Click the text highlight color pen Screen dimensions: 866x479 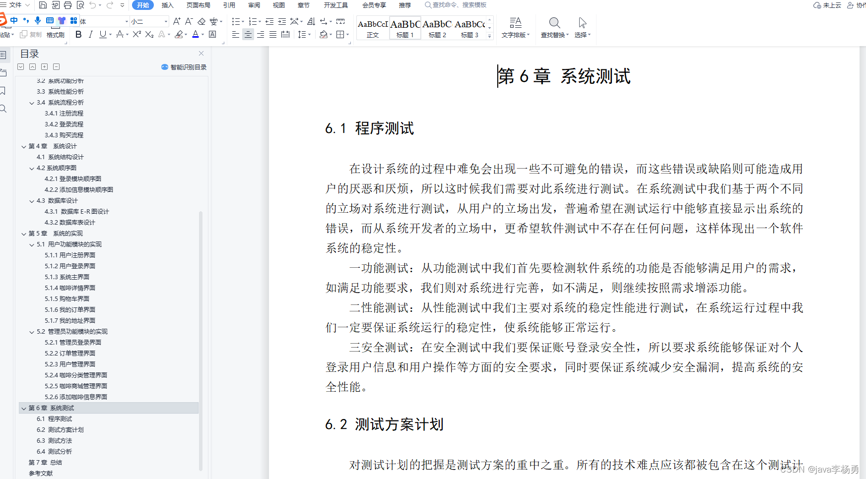coord(179,34)
